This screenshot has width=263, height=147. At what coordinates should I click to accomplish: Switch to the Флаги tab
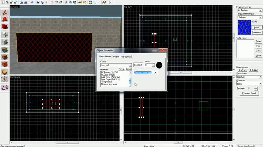[116, 57]
